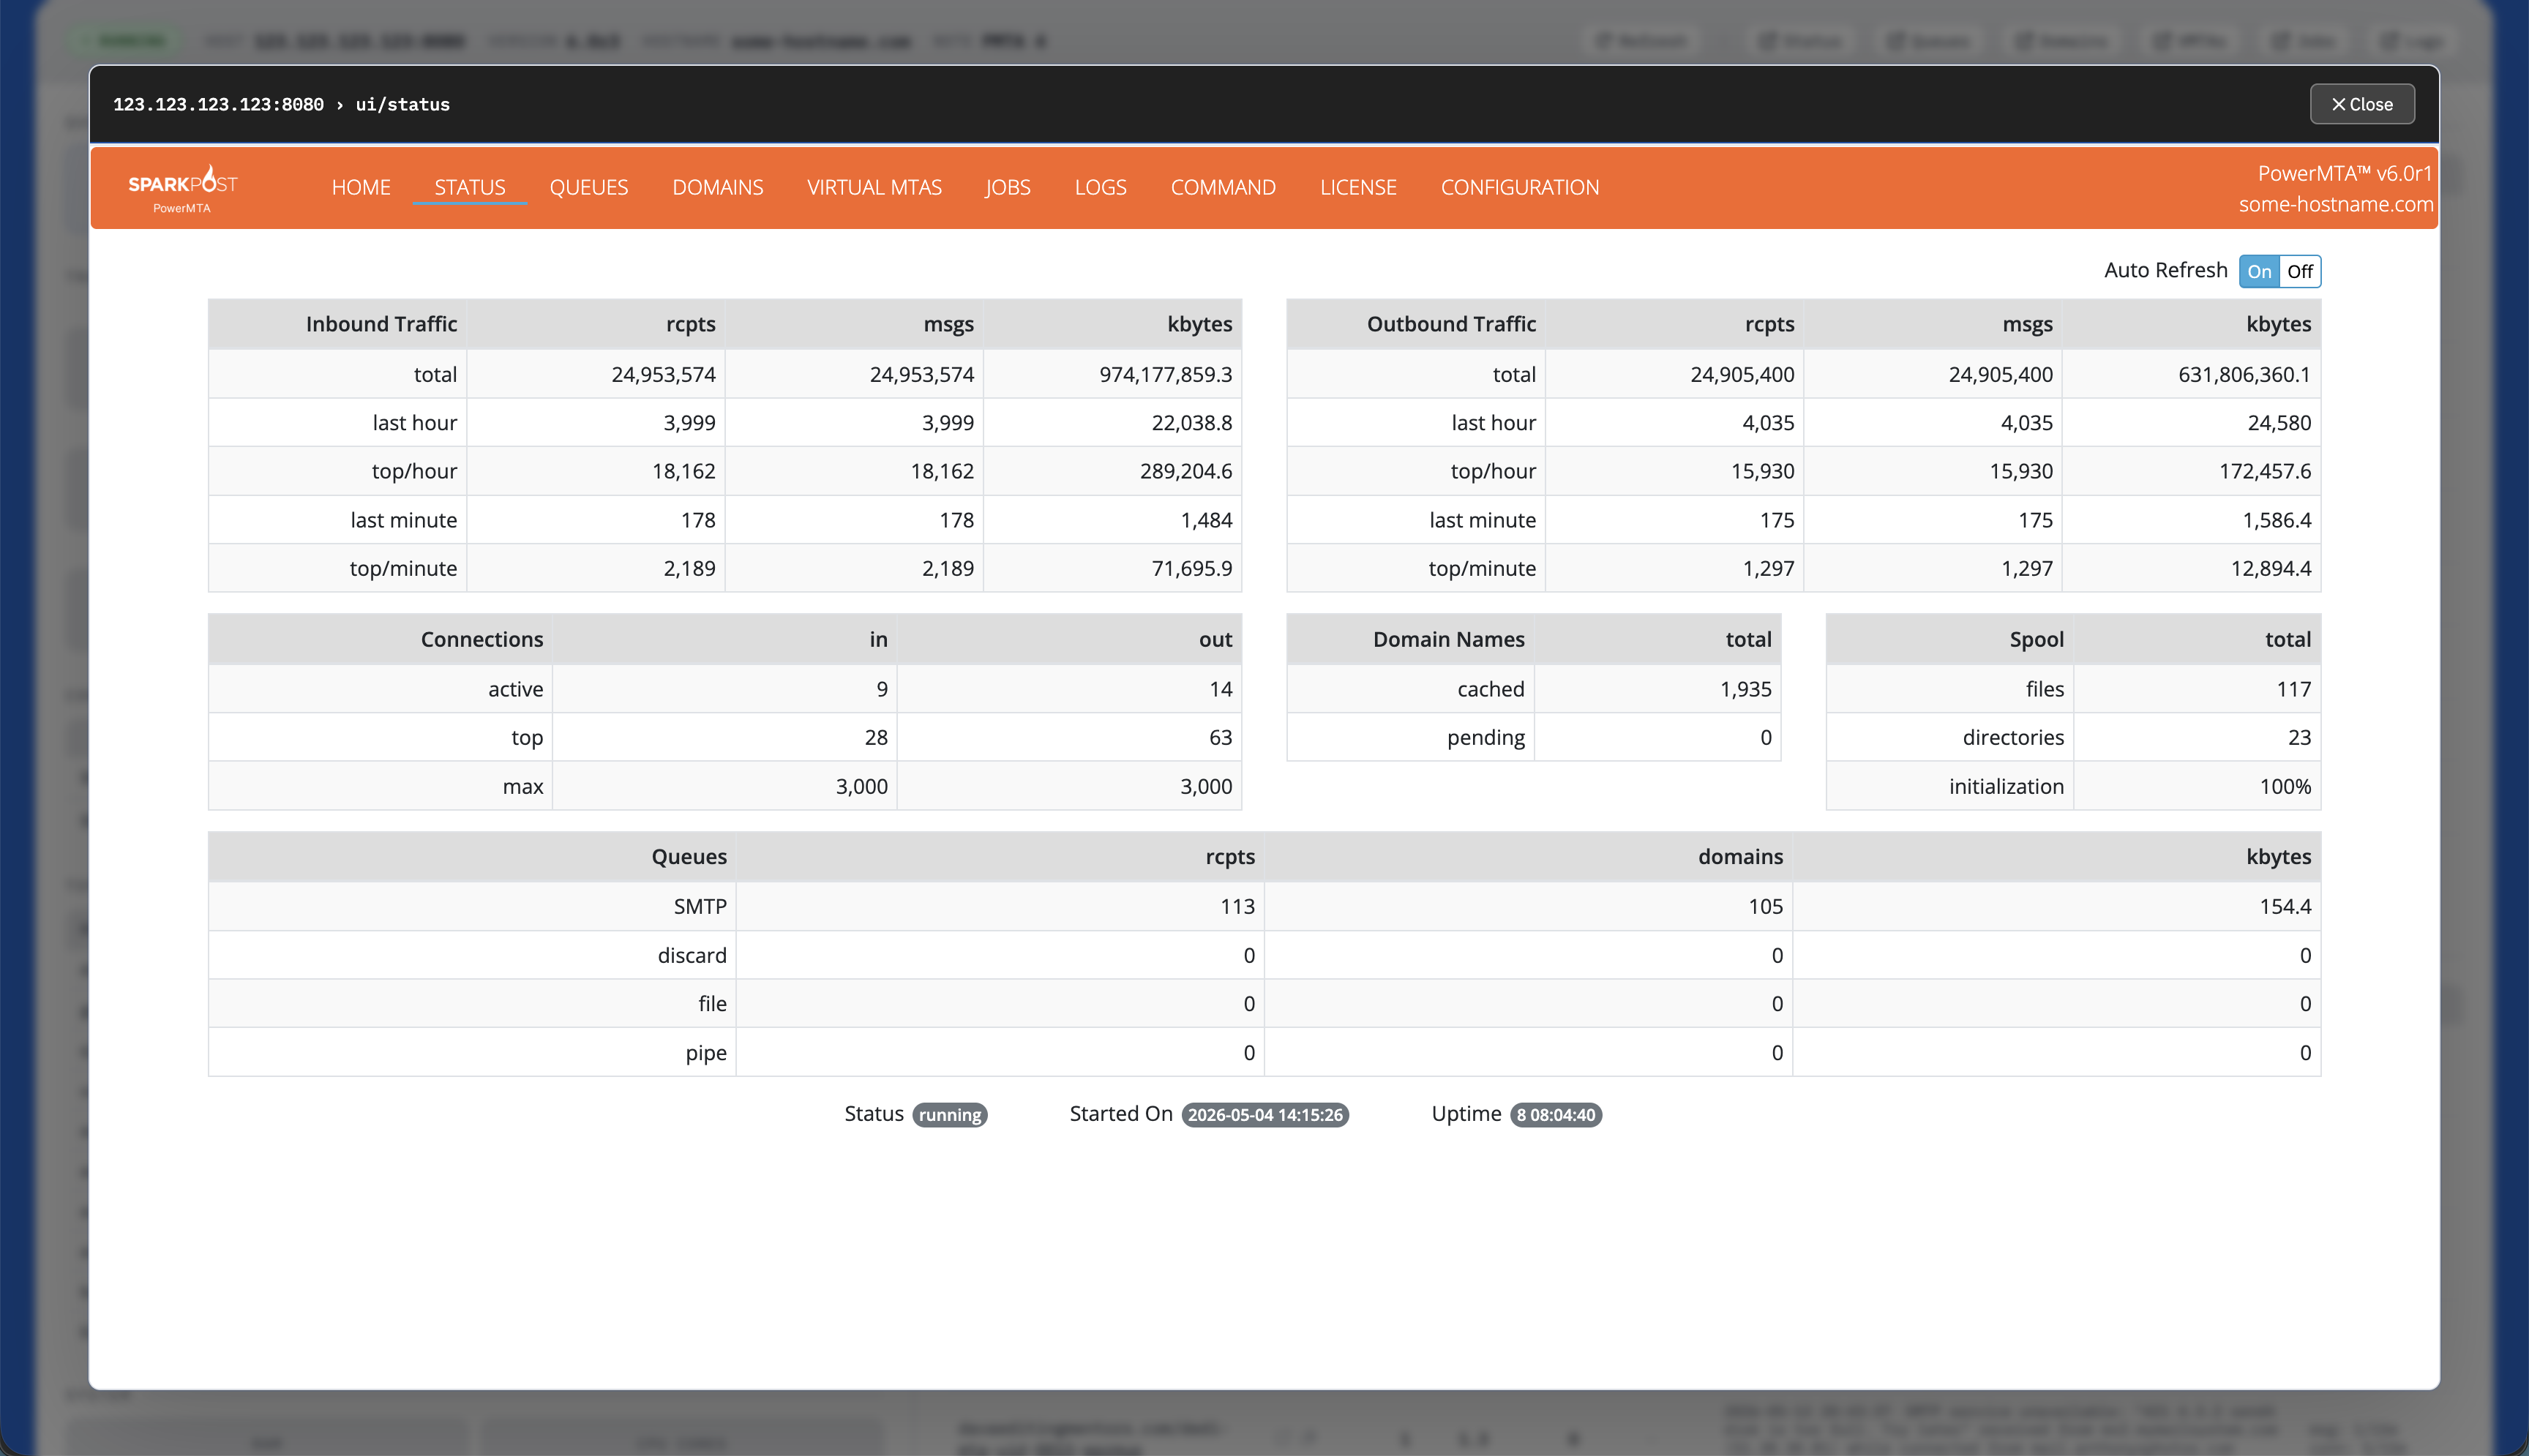View the LOGS tab
This screenshot has height=1456, width=2529.
[x=1101, y=187]
